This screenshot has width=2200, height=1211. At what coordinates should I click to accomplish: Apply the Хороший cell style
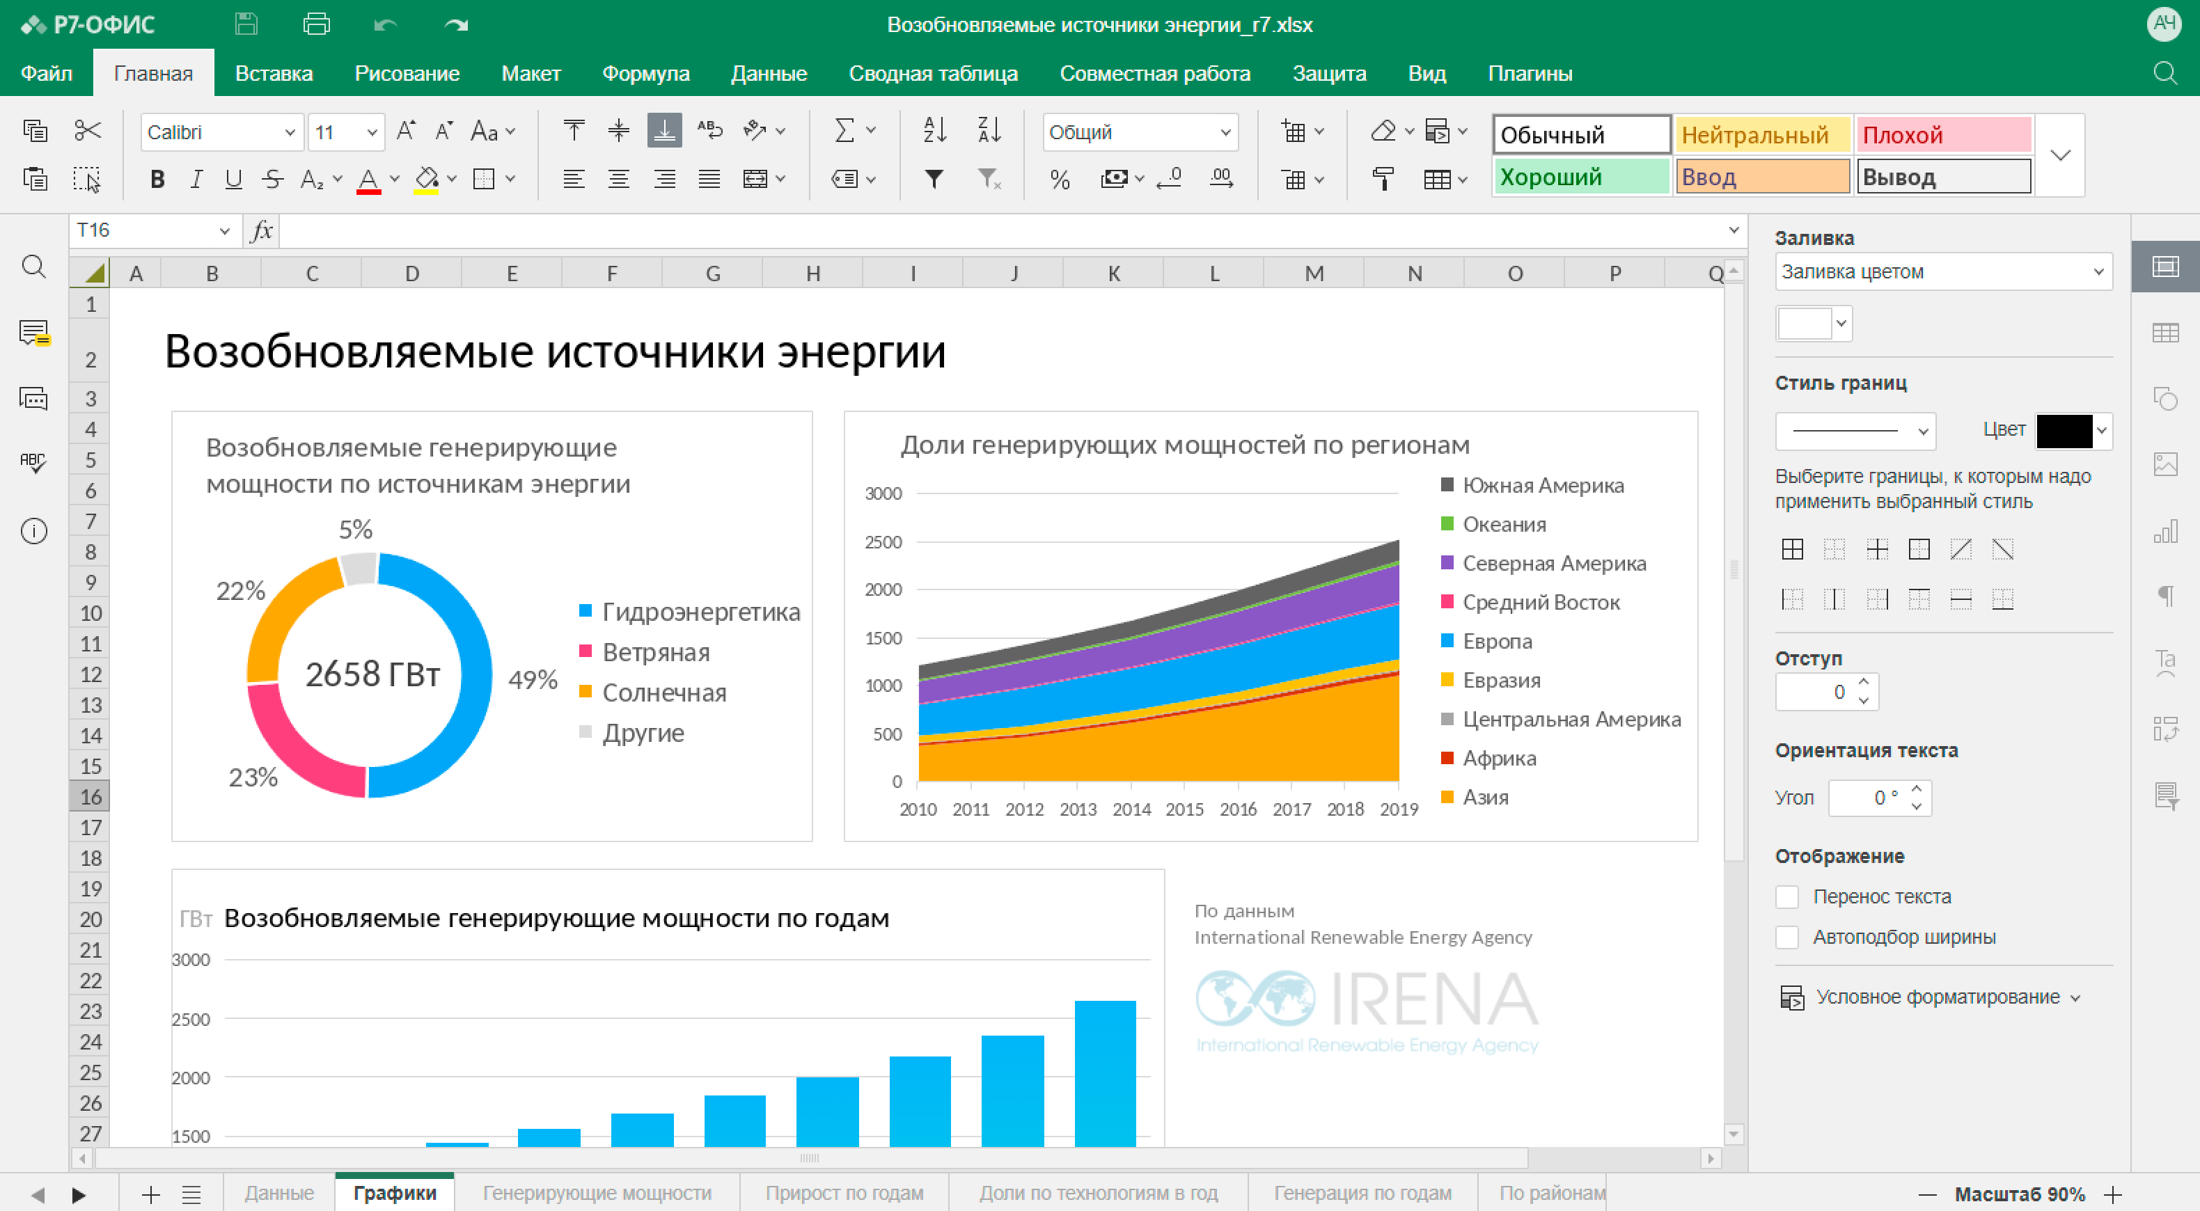tap(1581, 177)
